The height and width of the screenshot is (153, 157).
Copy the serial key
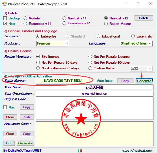(x=125, y=81)
